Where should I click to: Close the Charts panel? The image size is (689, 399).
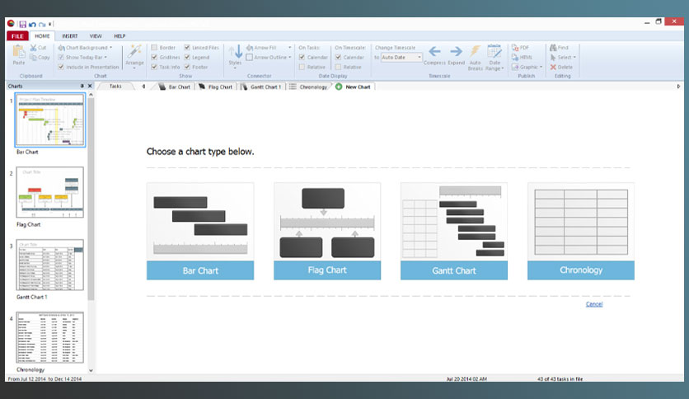click(90, 86)
